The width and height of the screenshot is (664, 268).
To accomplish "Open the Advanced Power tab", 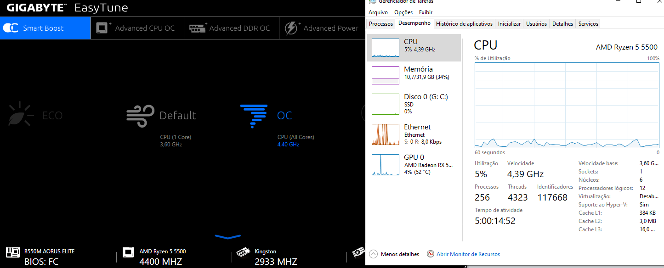I will click(x=322, y=28).
